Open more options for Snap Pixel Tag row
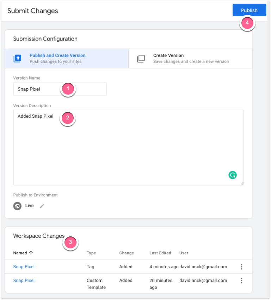Viewport: 271px width, 300px height. [241, 267]
